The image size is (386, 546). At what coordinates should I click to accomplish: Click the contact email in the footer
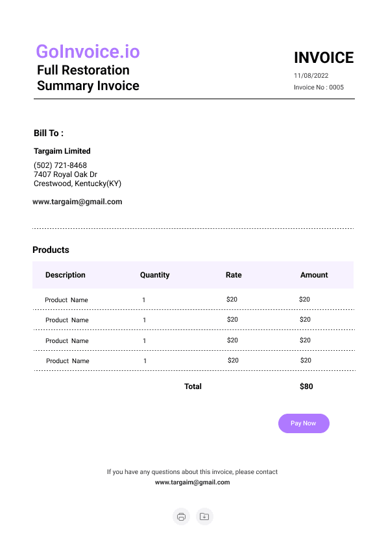click(x=192, y=482)
